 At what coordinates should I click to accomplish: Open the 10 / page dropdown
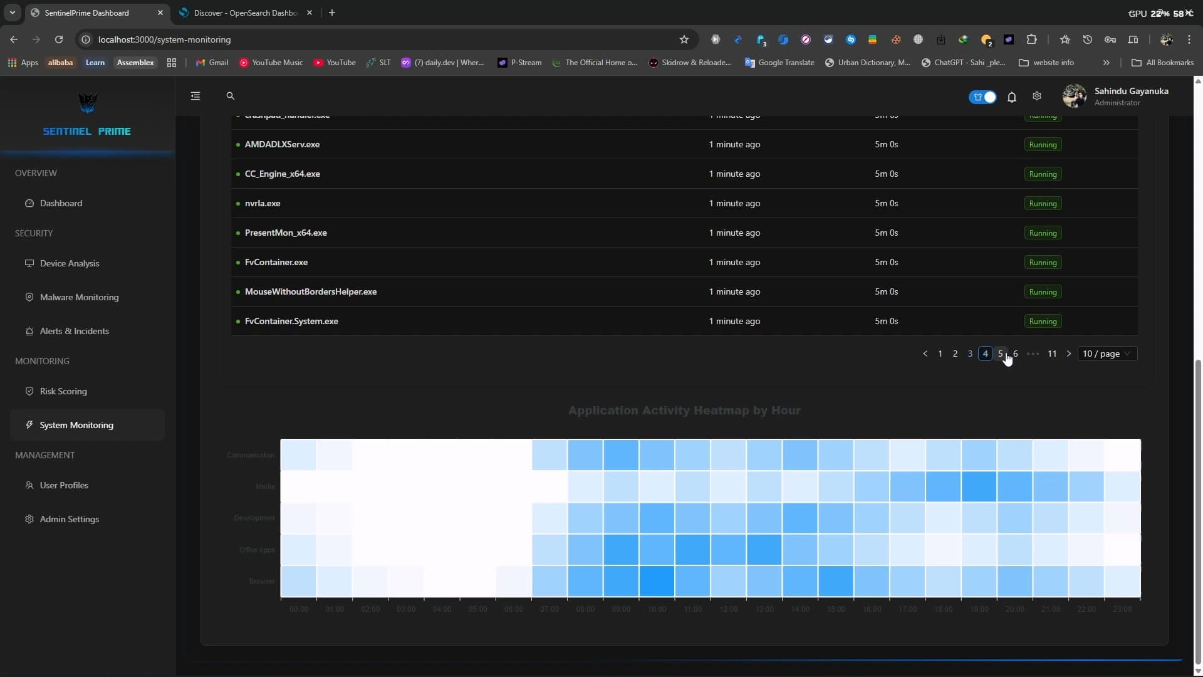(1107, 354)
